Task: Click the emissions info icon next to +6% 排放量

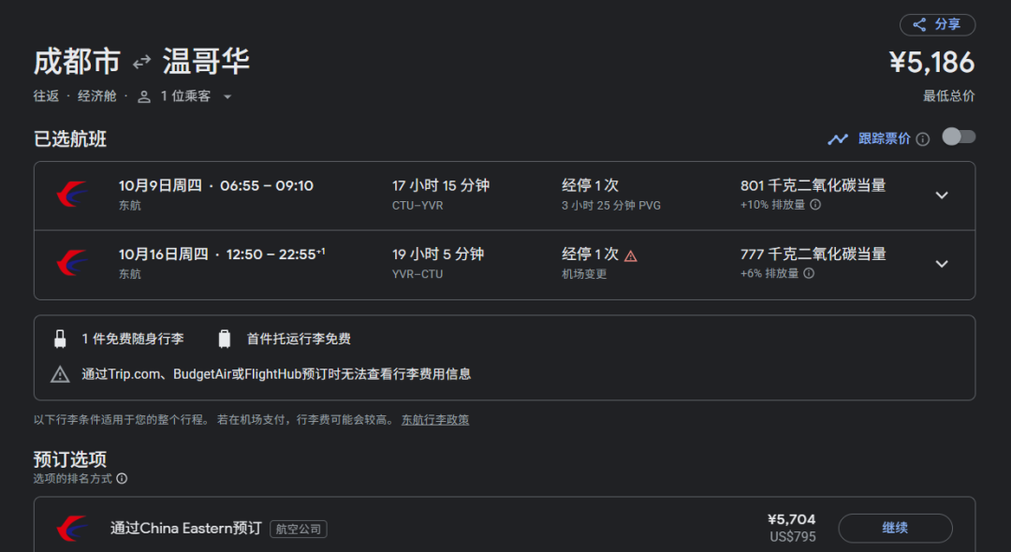Action: pos(809,273)
